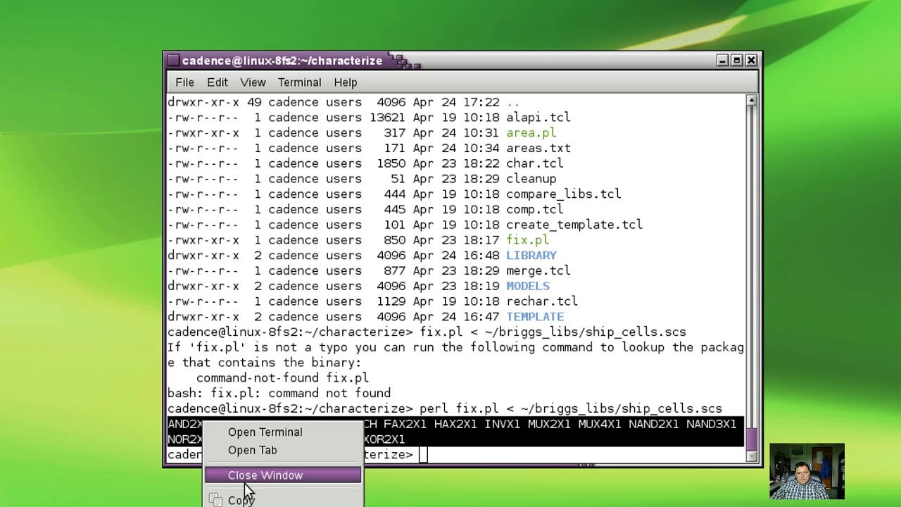The image size is (901, 507).
Task: Click the TEMPLATE directory name
Action: (535, 317)
